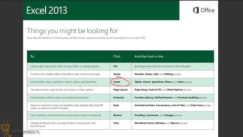Click the 'Page Layout' cell
Viewport: 243px width, 137px height.
coord(120,90)
